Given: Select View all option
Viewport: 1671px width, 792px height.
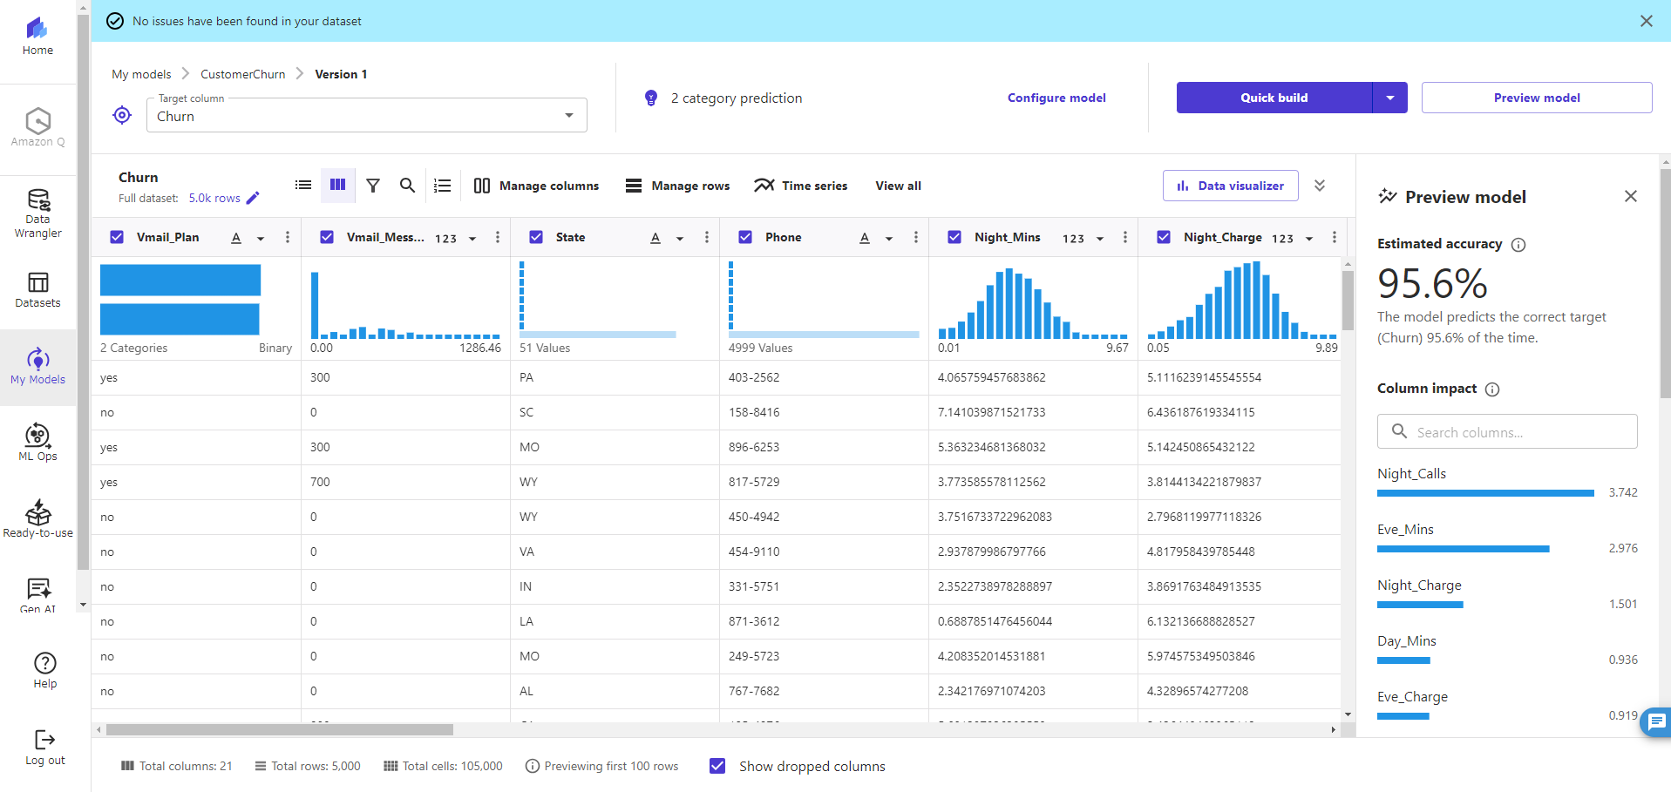Looking at the screenshot, I should 898,186.
